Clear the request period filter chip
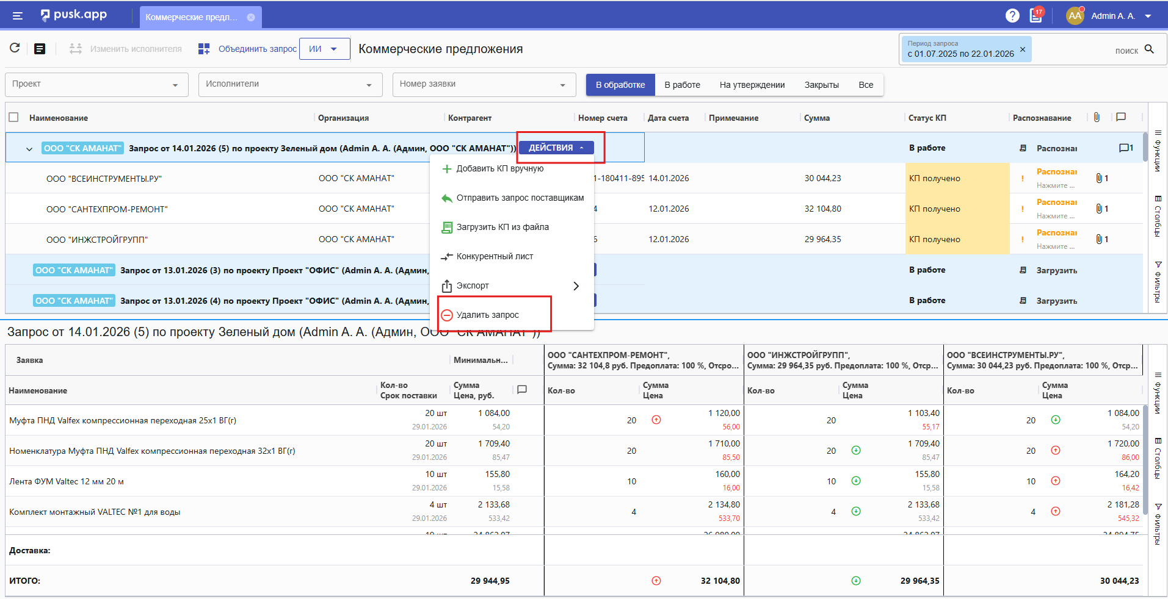 pyautogui.click(x=1023, y=49)
